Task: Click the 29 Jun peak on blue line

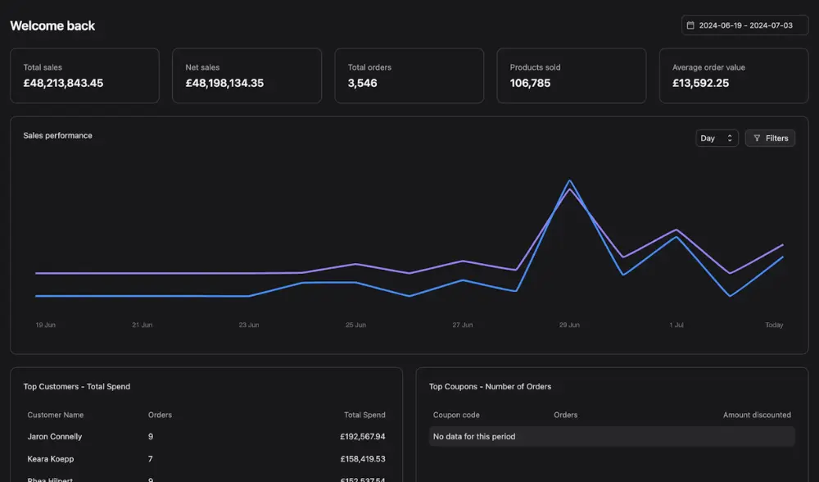Action: pyautogui.click(x=570, y=181)
